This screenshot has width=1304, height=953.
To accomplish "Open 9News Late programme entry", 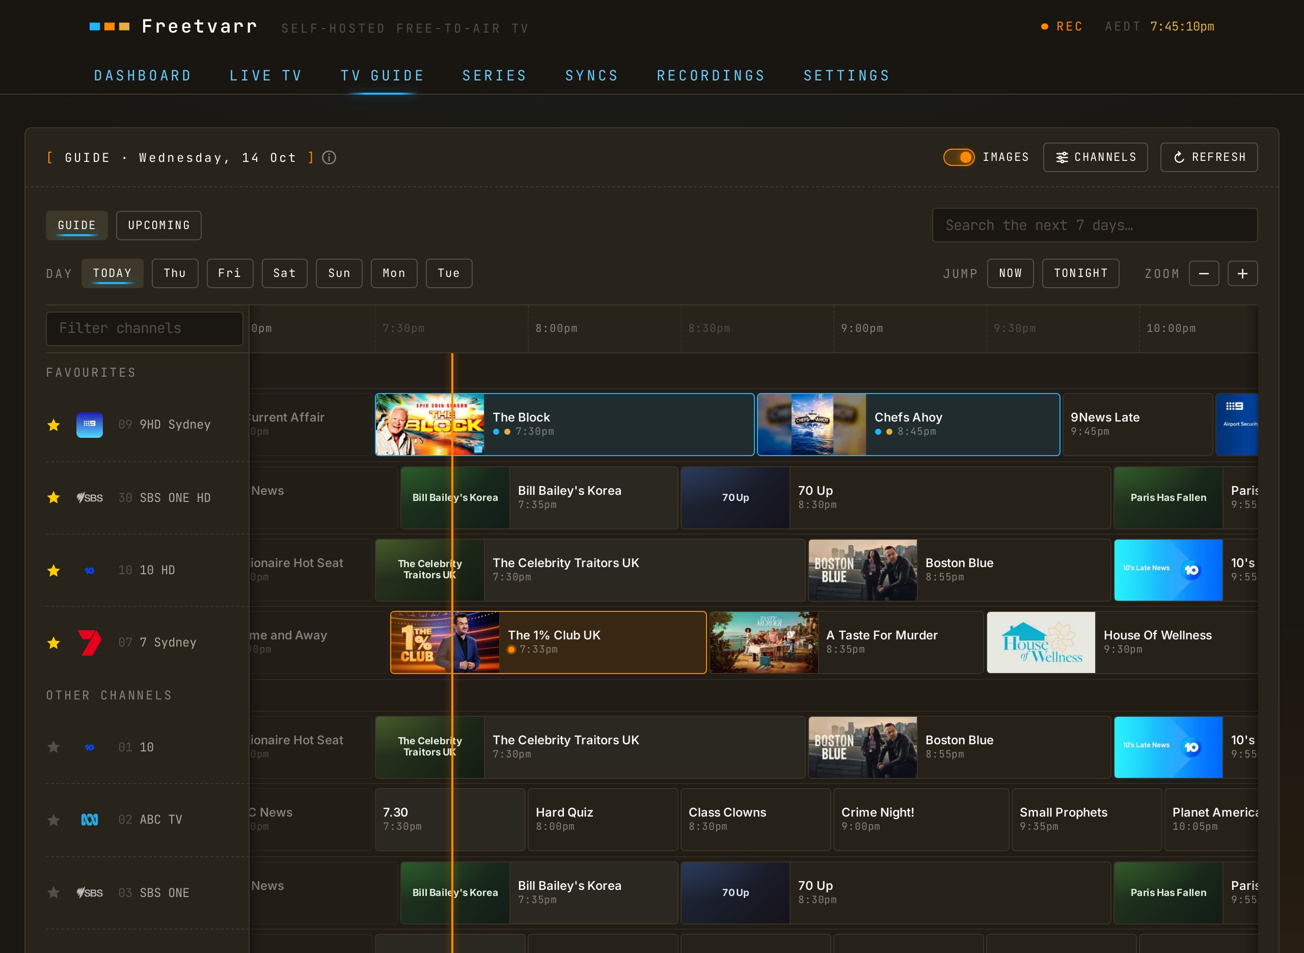I will [x=1137, y=425].
